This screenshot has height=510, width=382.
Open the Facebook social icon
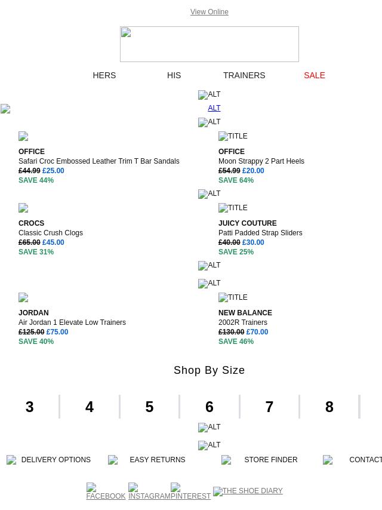pyautogui.click(x=106, y=491)
